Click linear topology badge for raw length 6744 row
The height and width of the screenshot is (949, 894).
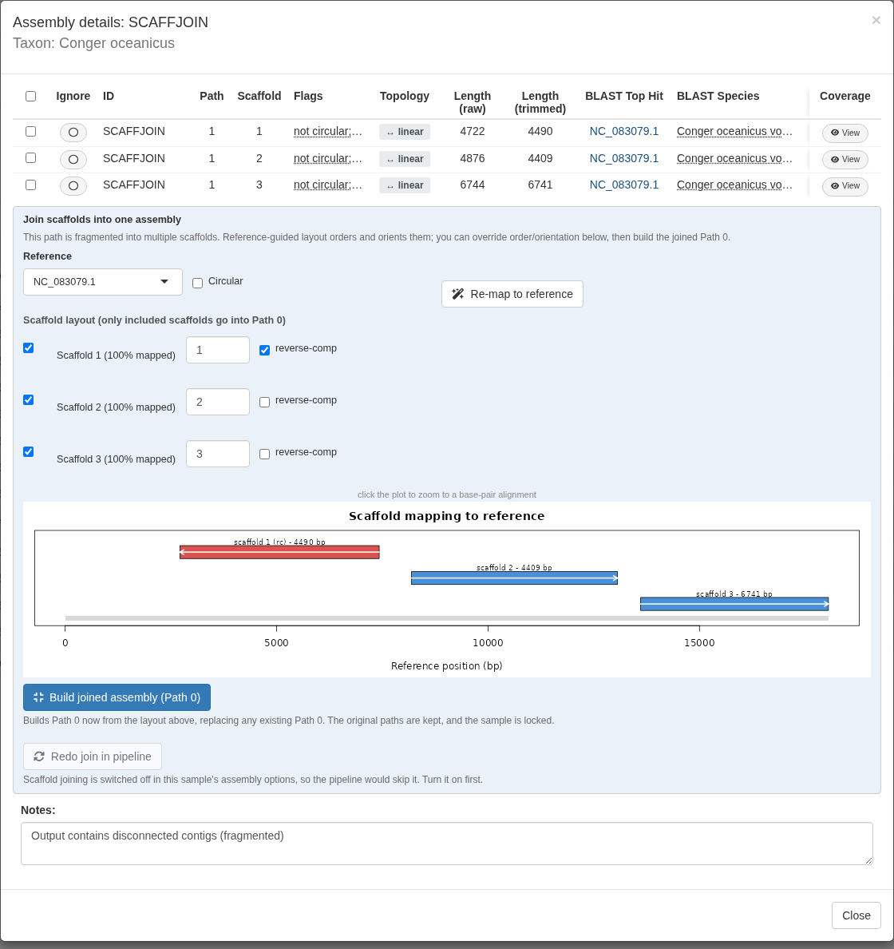(405, 185)
